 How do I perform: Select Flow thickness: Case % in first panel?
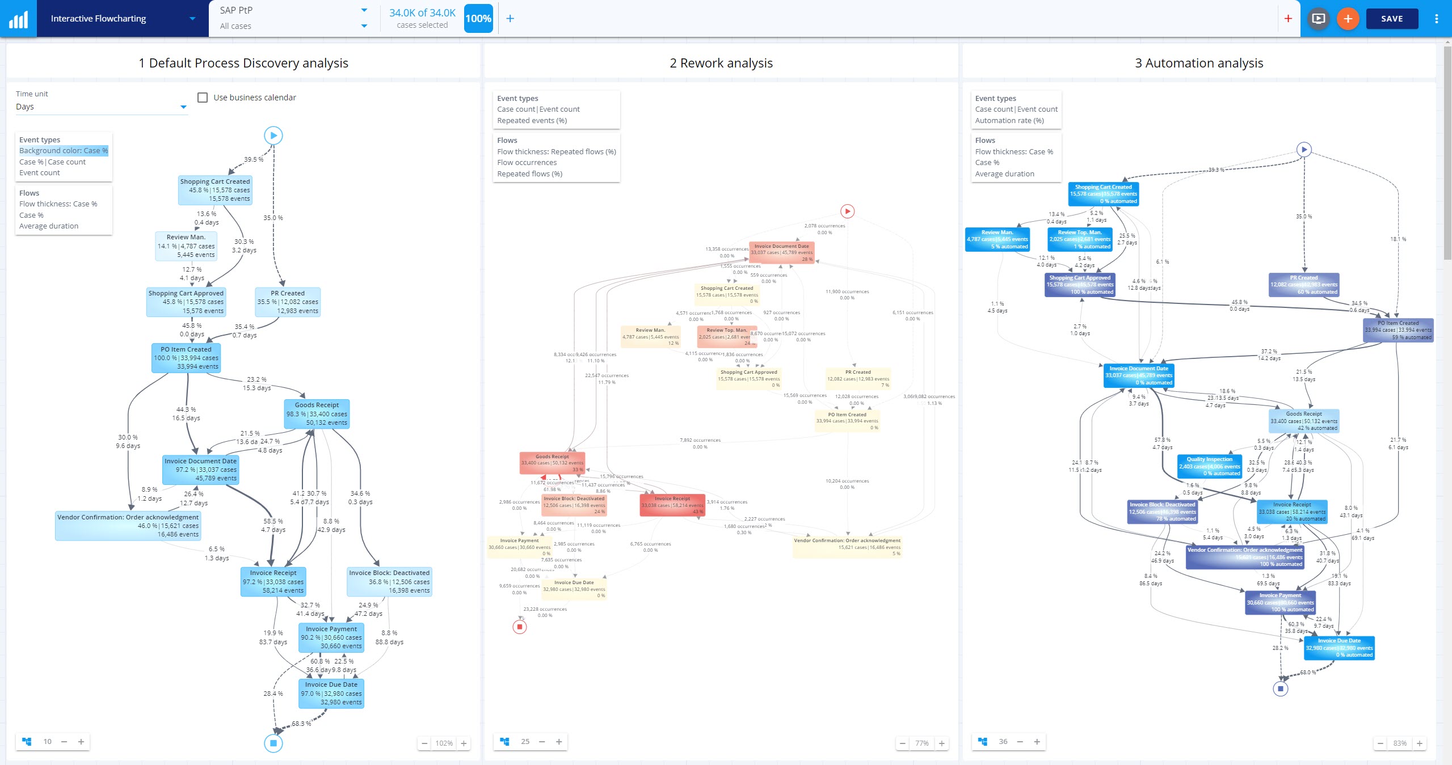click(58, 204)
